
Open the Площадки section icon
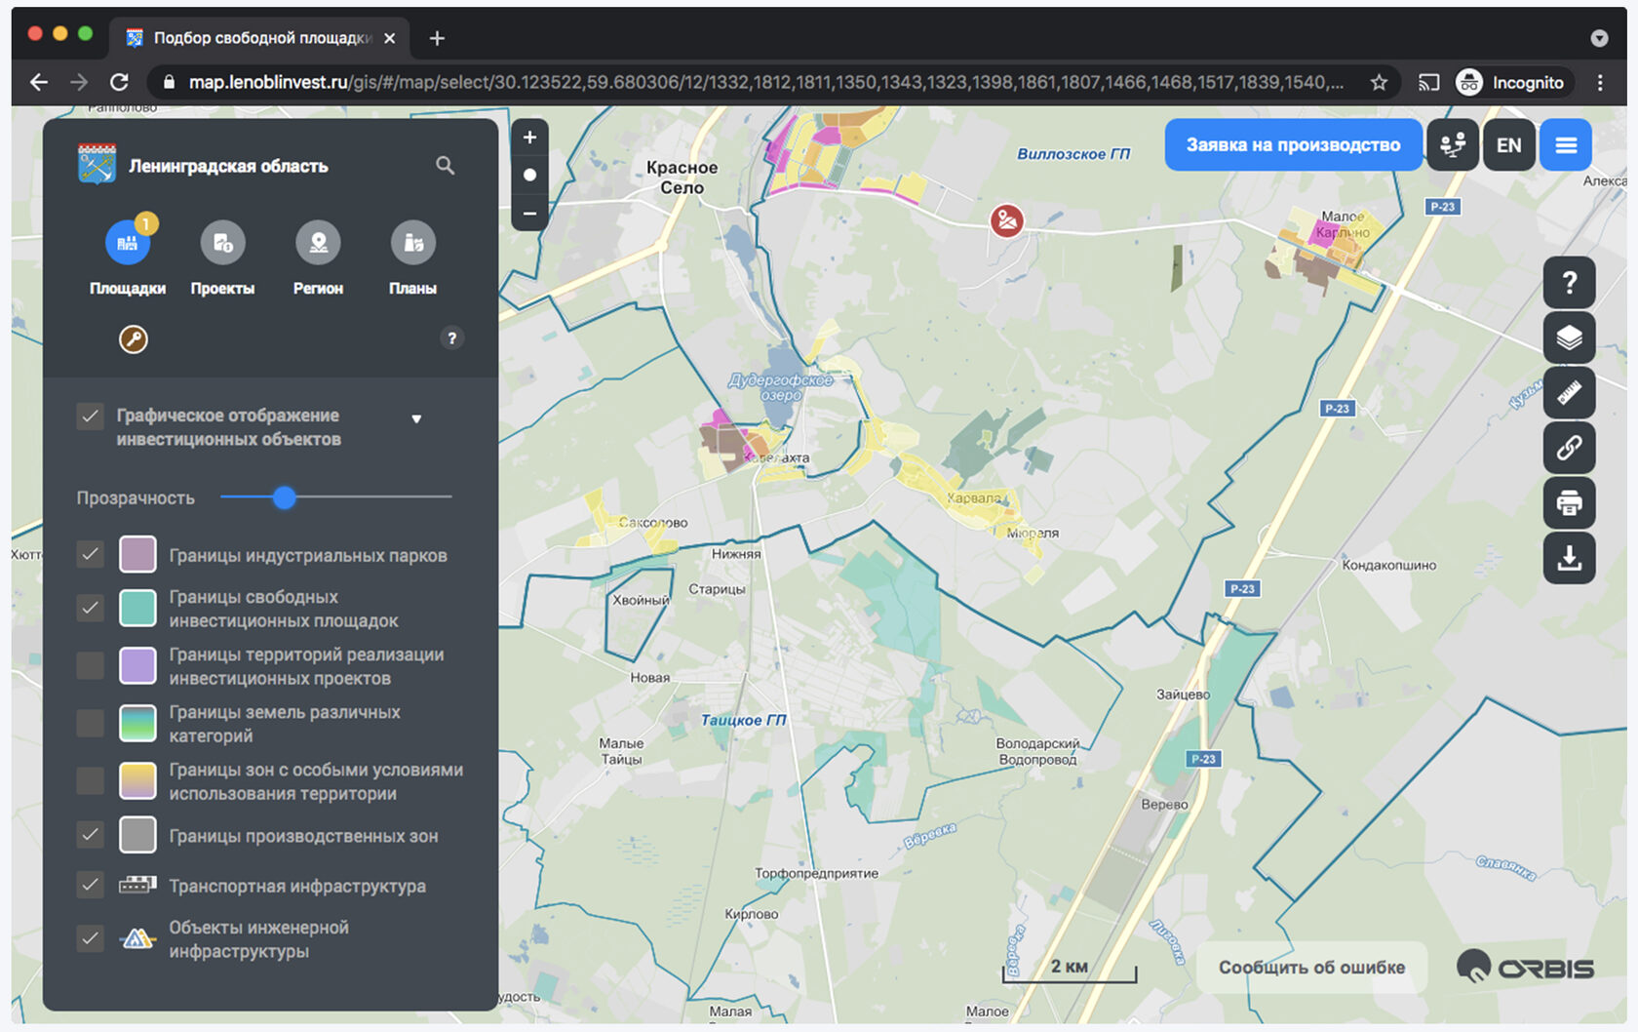127,243
